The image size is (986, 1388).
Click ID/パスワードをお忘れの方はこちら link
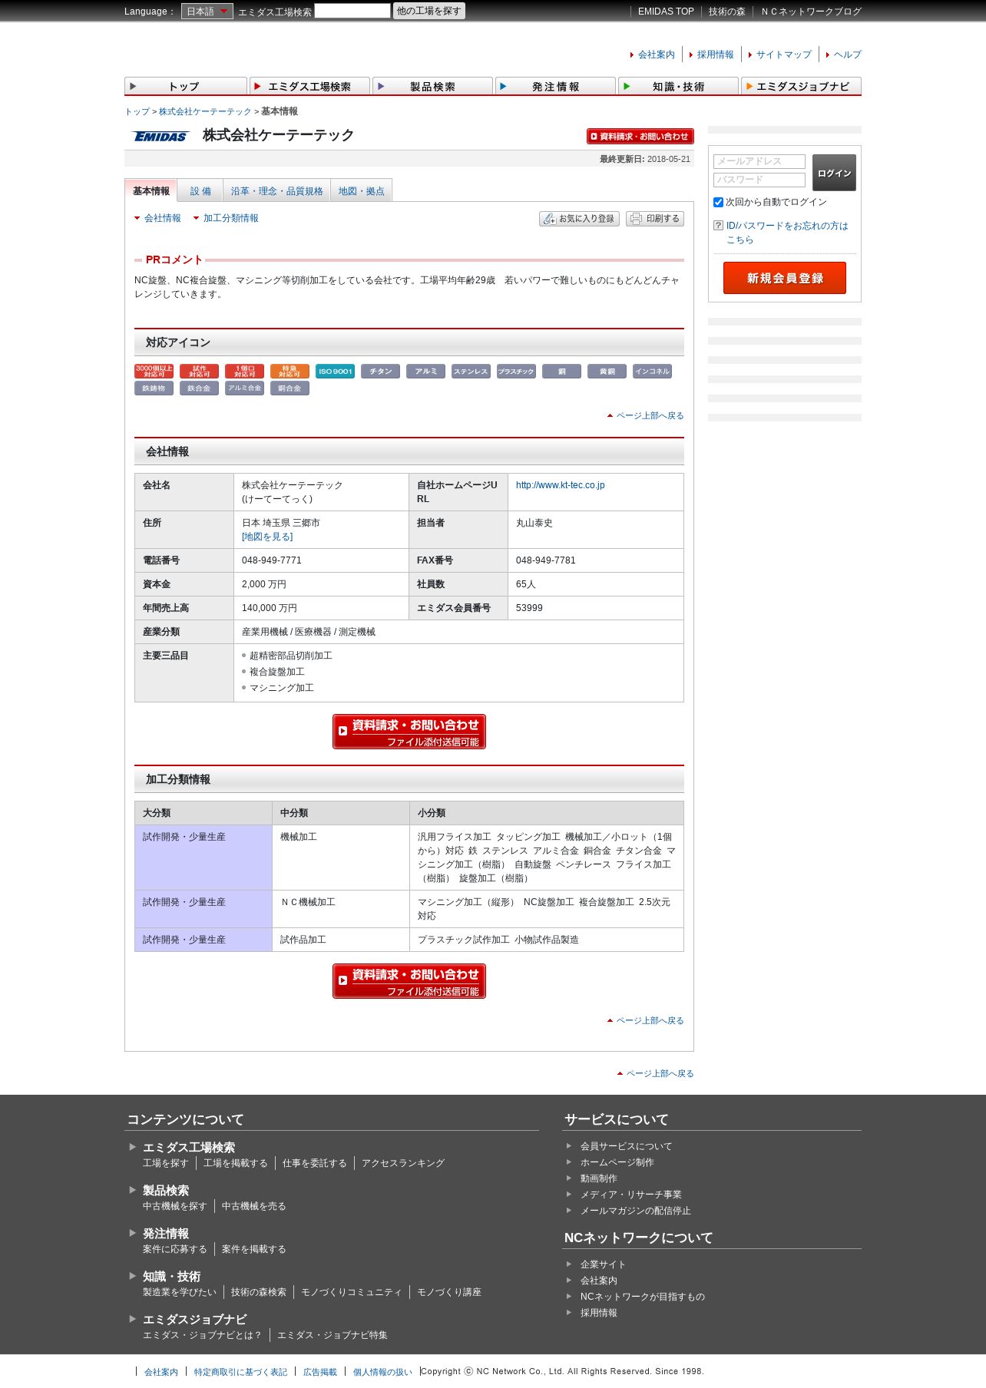click(787, 233)
